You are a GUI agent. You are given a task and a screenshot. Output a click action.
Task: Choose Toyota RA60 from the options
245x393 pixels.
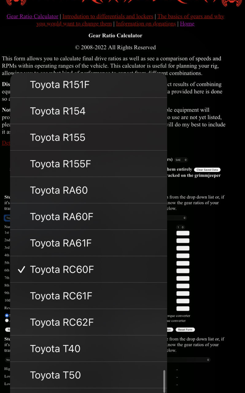88,190
